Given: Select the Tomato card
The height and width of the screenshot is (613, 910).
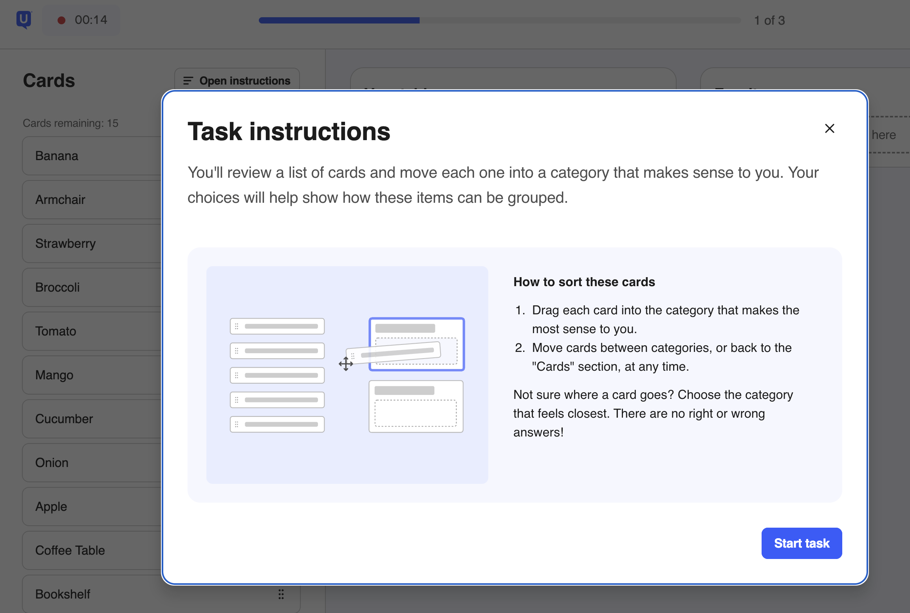Looking at the screenshot, I should (92, 331).
